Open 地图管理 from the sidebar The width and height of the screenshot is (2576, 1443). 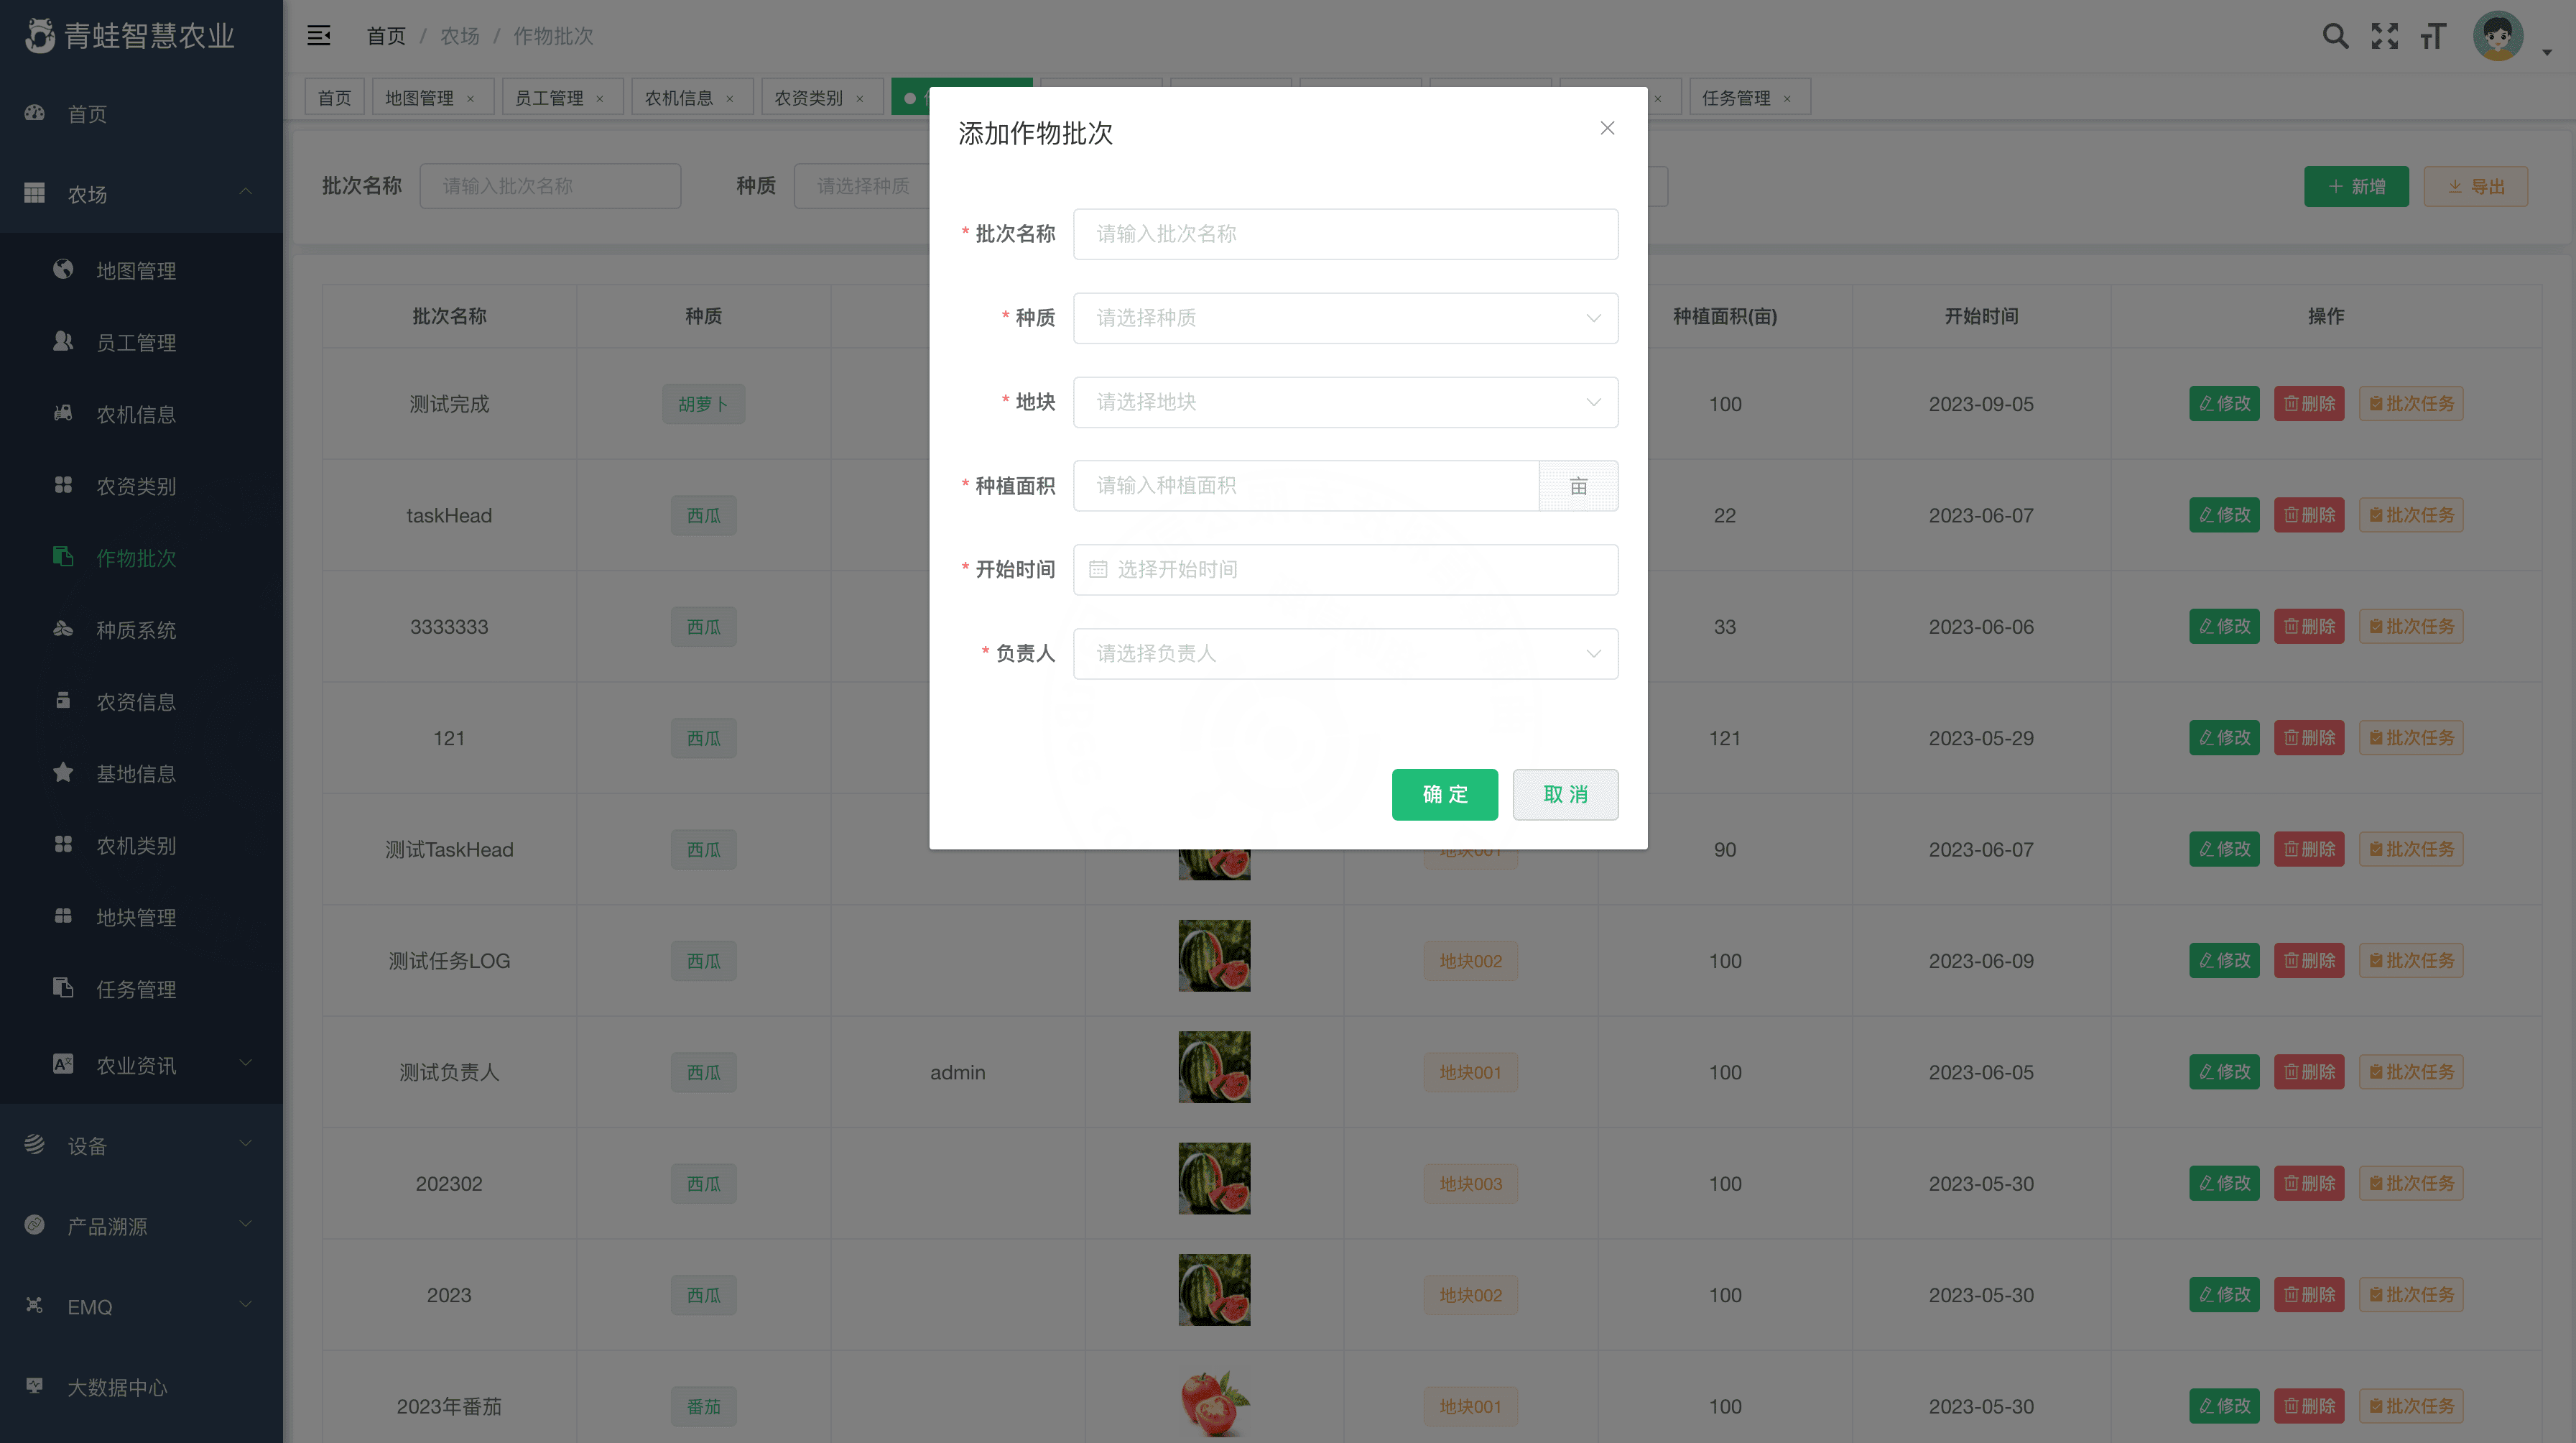(x=136, y=270)
